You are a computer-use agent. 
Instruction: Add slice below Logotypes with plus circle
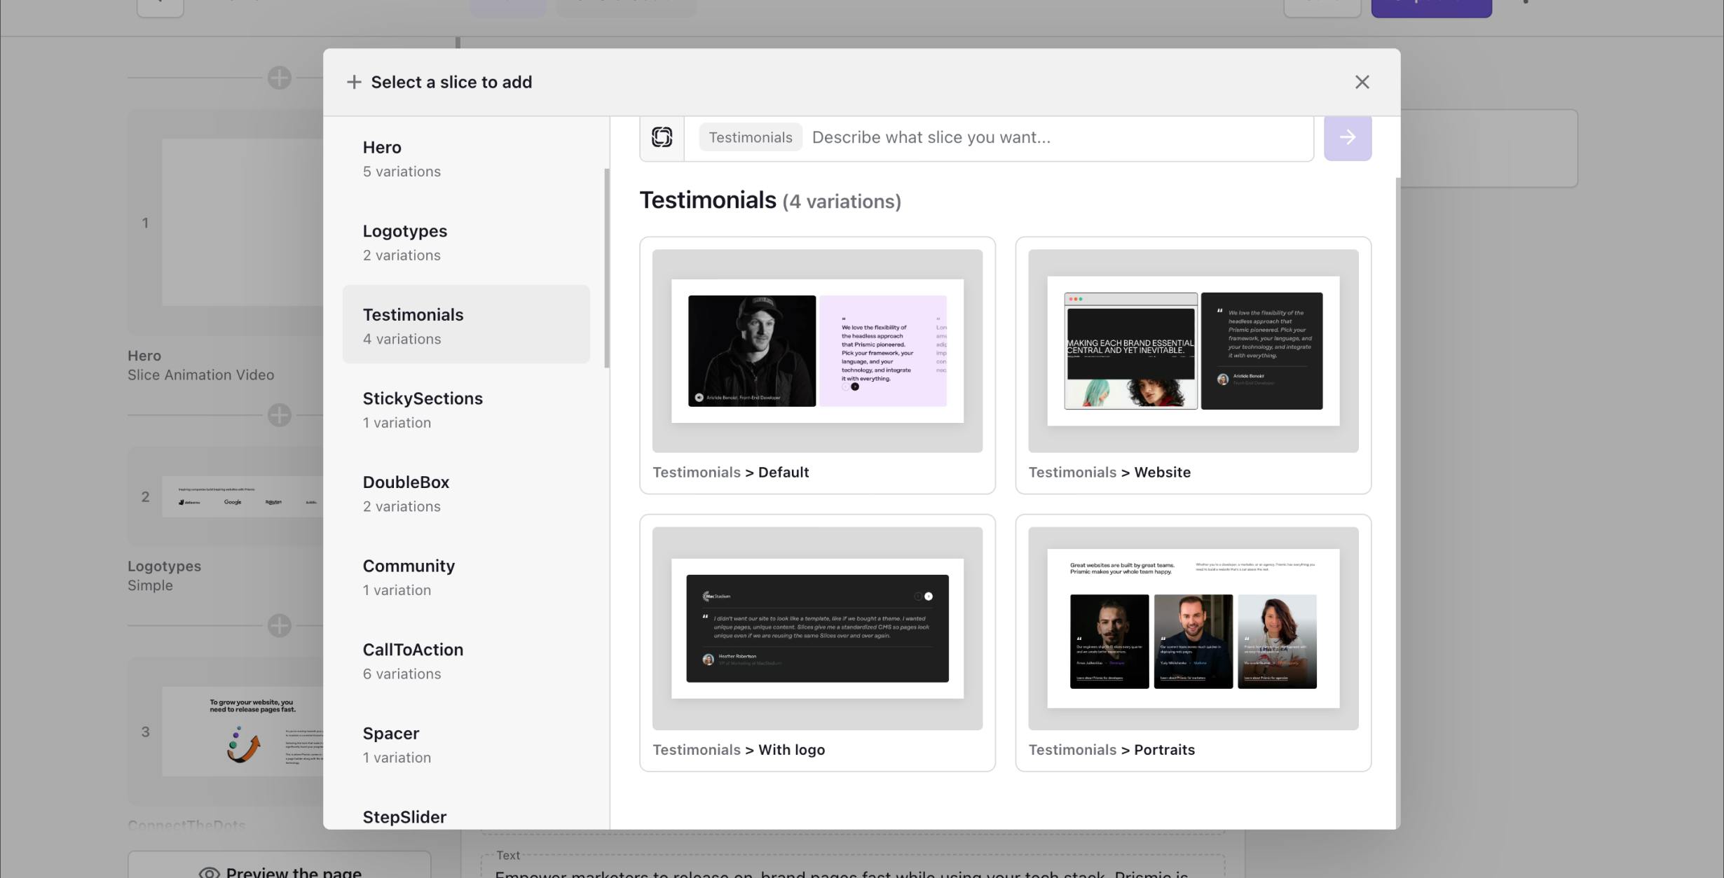coord(280,625)
